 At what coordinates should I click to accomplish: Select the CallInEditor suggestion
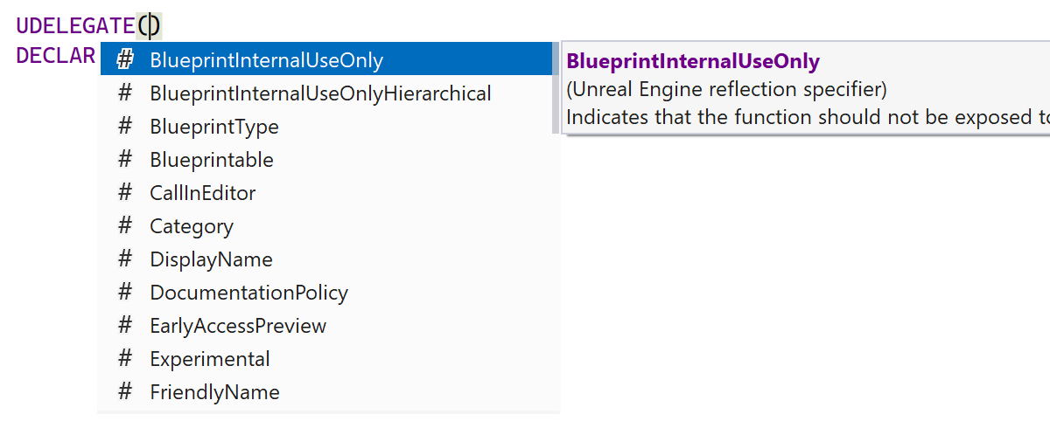pyautogui.click(x=203, y=193)
